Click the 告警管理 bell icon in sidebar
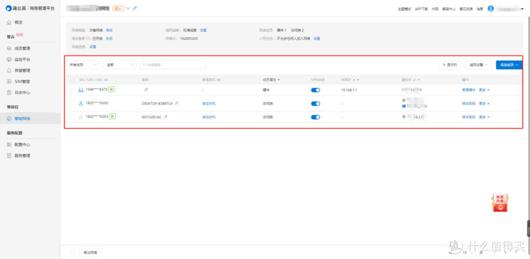This screenshot has width=530, height=259. 9,70
